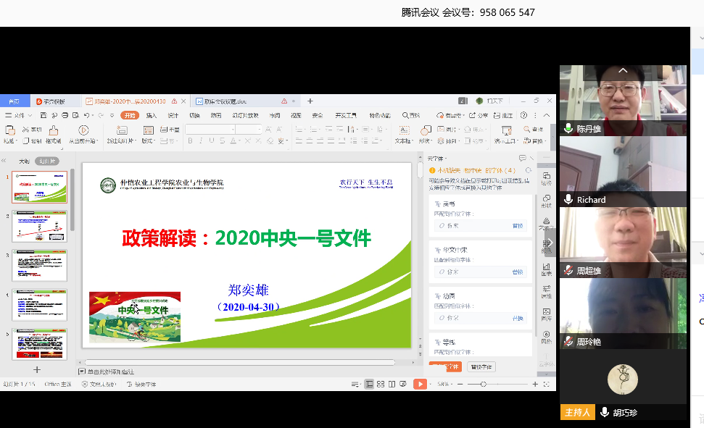Viewport: 704px width, 428px height.
Task: Toggle italic text formatting
Action: pyautogui.click(x=199, y=141)
